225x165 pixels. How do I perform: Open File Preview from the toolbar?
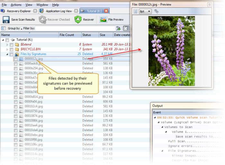[104, 20]
